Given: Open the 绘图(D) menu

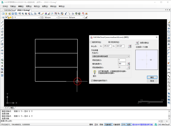Looking at the screenshot, I should pyautogui.click(x=45, y=6).
